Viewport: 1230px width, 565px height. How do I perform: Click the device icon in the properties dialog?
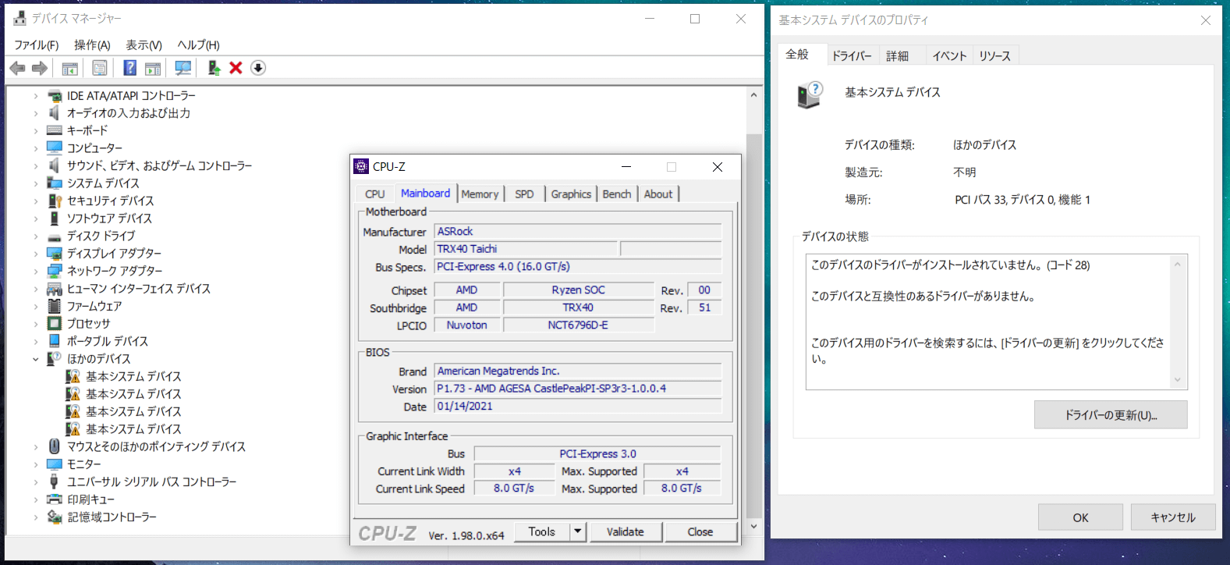click(x=810, y=95)
